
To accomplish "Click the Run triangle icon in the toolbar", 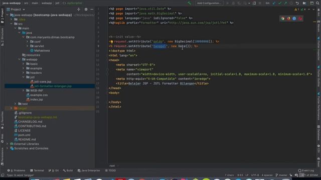I will coord(227,3).
